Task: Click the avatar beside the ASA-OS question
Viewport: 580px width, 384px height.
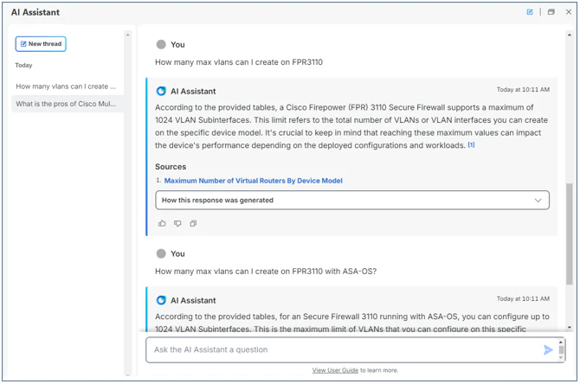Action: [x=161, y=253]
